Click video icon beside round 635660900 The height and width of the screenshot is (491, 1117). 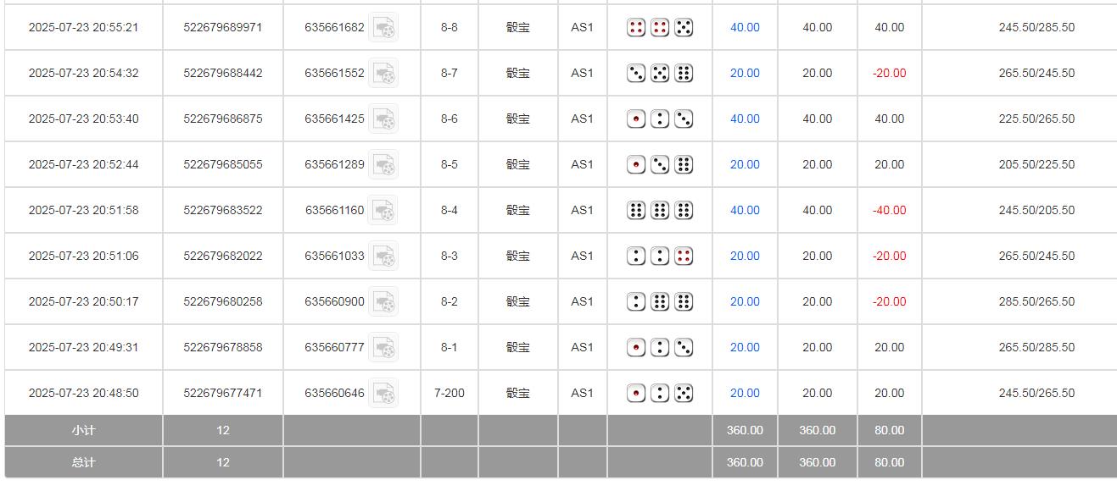tap(383, 302)
